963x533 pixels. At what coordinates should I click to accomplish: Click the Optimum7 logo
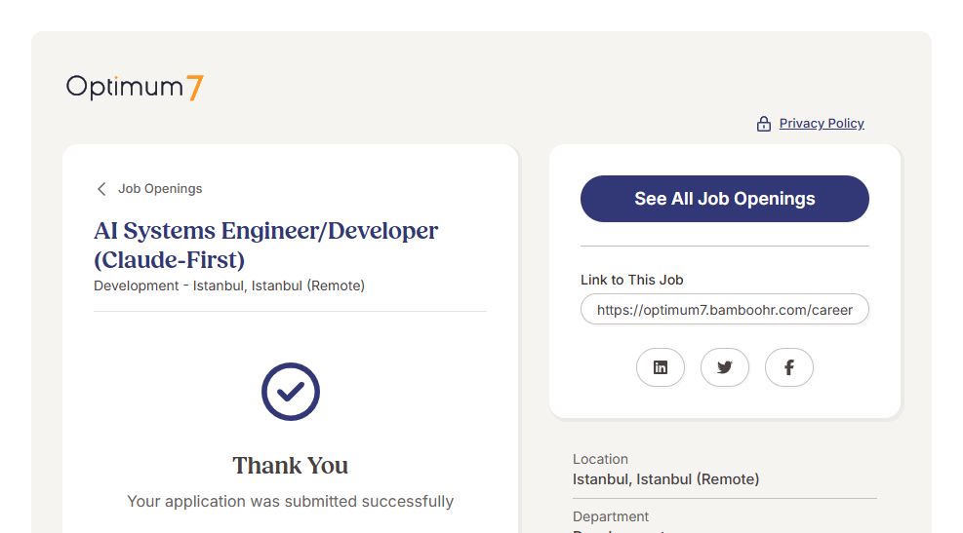(135, 87)
